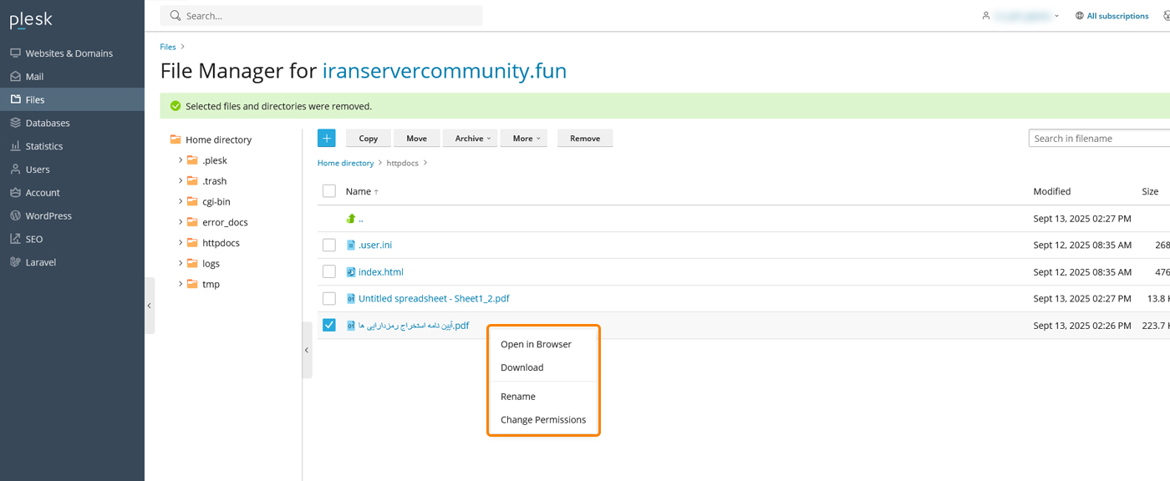
Task: Open the Archive dropdown
Action: coord(470,139)
